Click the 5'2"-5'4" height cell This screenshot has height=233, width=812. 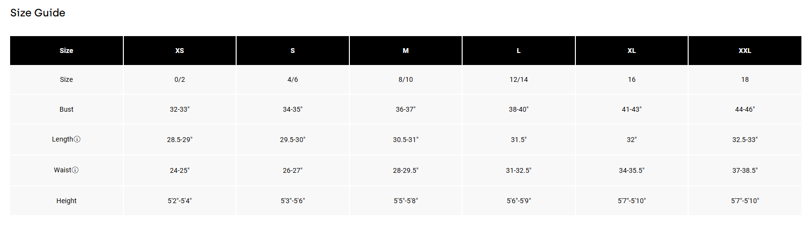pos(179,201)
